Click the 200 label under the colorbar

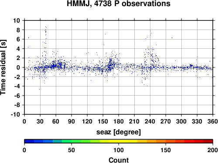pyautogui.click(x=213, y=150)
